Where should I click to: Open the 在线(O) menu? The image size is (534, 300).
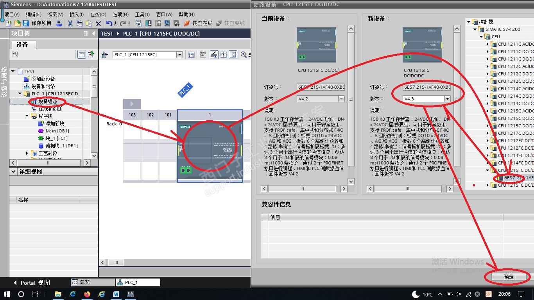[98, 14]
